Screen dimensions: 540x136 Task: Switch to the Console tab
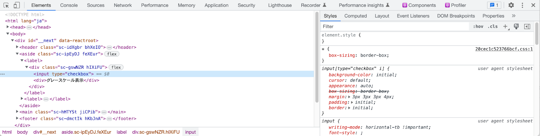click(69, 5)
